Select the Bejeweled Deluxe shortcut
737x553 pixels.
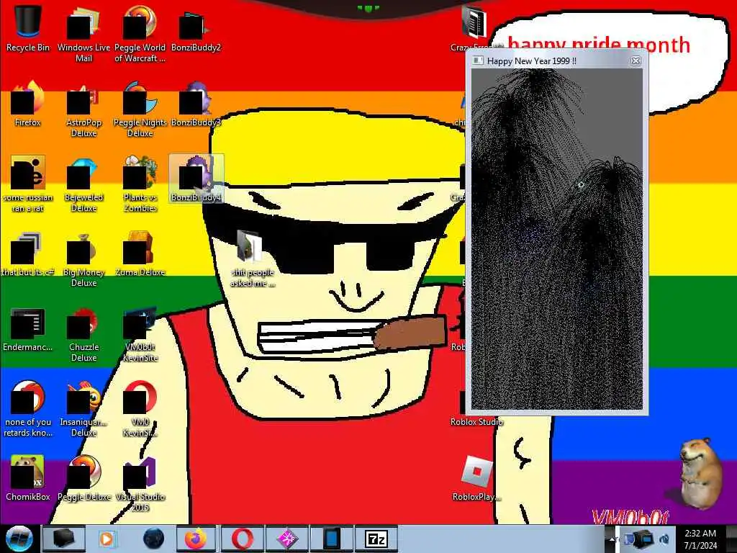83,184
